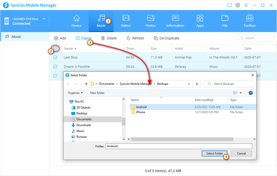
Task: Open settings gear in title bar
Action: point(238,5)
